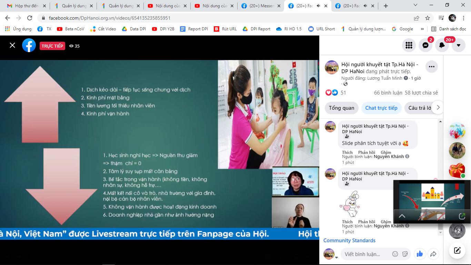Click Phản hồi under the Slide phân tích comment

[x=367, y=153]
